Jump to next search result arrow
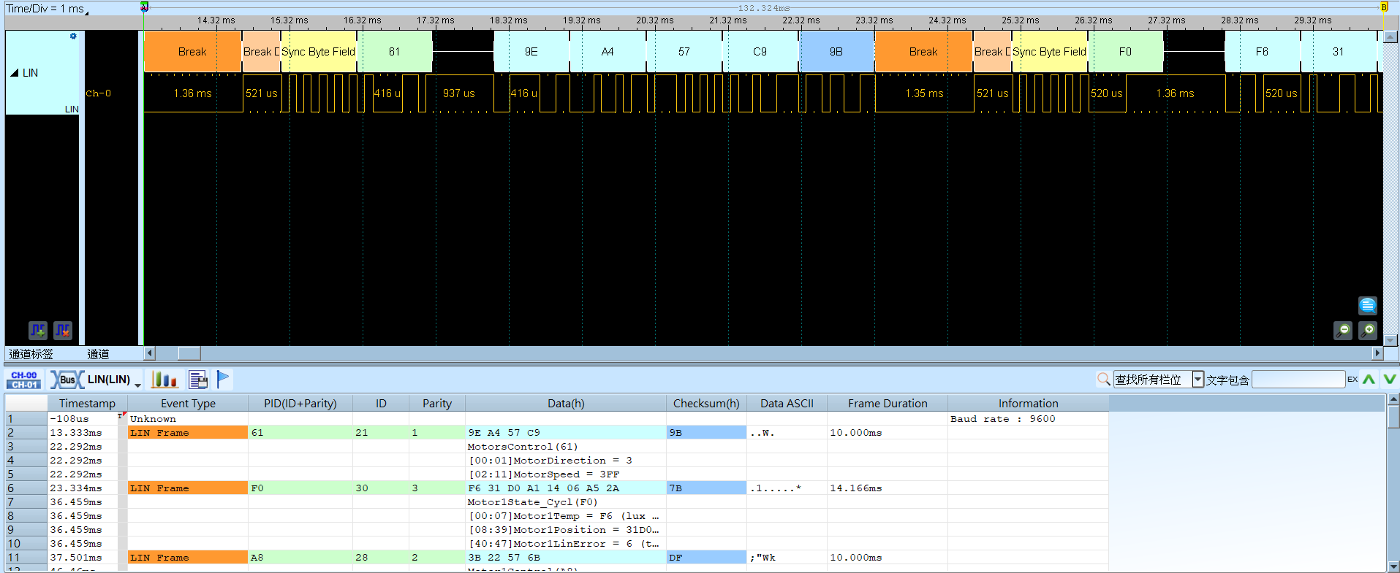1400x573 pixels. point(1390,379)
